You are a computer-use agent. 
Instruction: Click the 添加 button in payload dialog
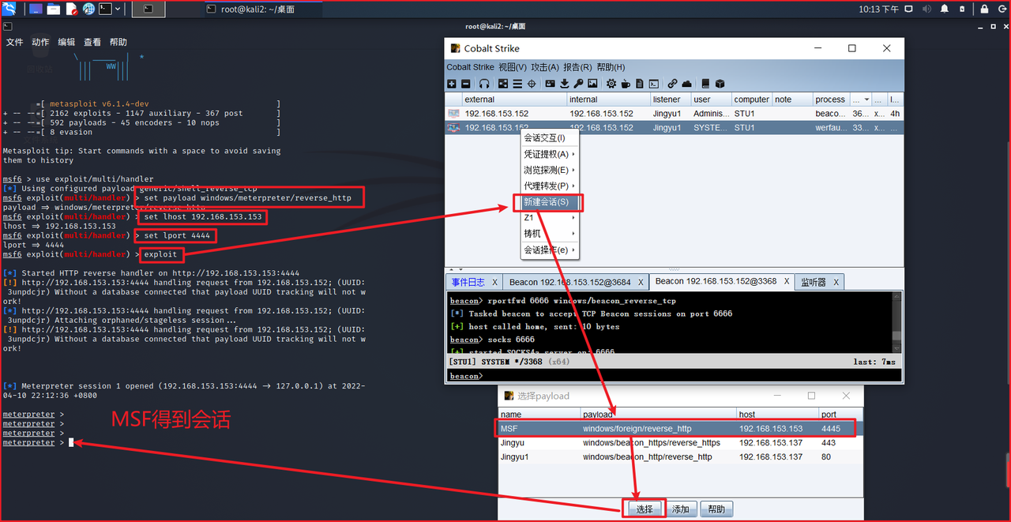tap(680, 509)
